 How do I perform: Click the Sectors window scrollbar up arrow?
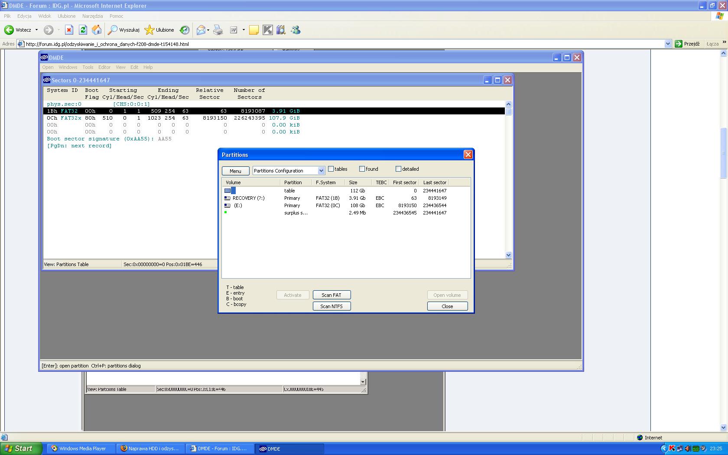pyautogui.click(x=509, y=104)
